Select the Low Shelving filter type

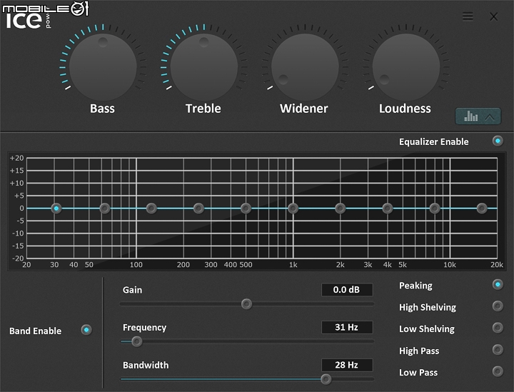click(498, 328)
